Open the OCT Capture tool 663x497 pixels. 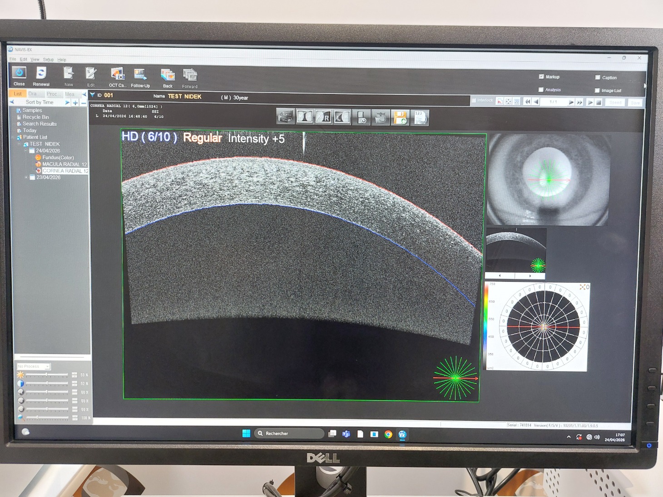[x=117, y=74]
